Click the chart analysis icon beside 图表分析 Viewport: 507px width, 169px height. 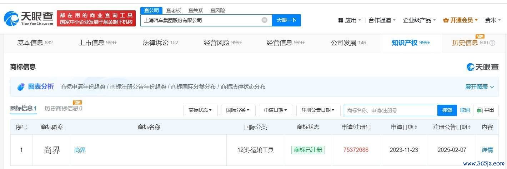21,87
